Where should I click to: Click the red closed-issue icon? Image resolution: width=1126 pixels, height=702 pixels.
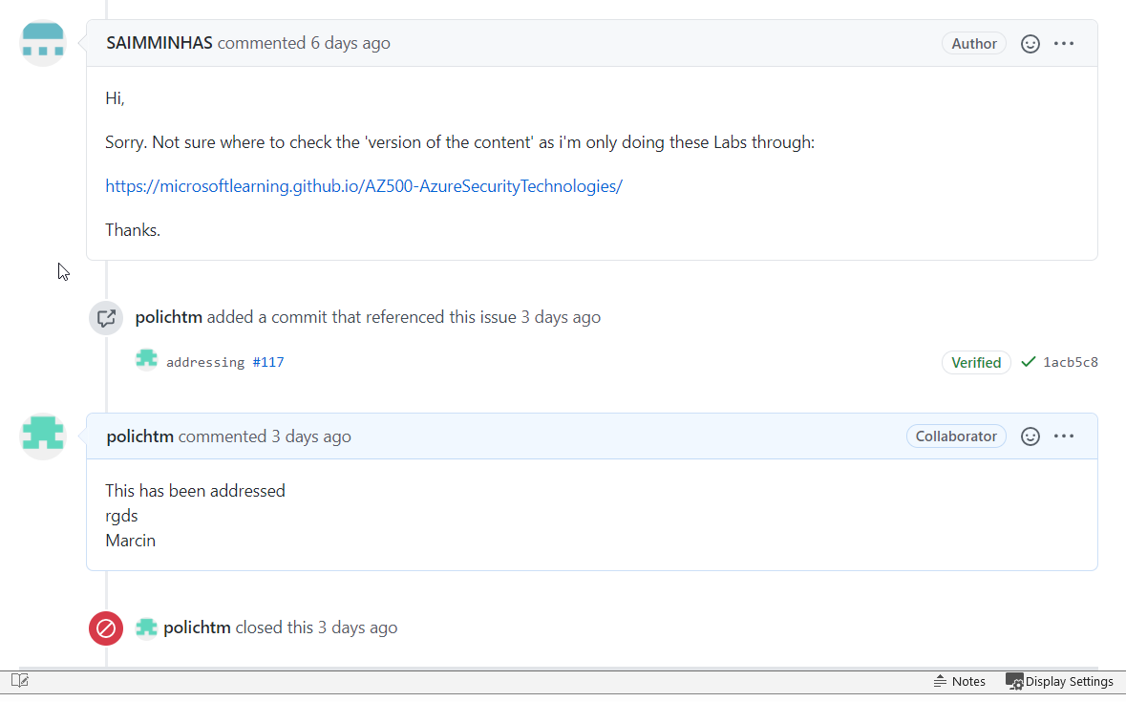[105, 628]
